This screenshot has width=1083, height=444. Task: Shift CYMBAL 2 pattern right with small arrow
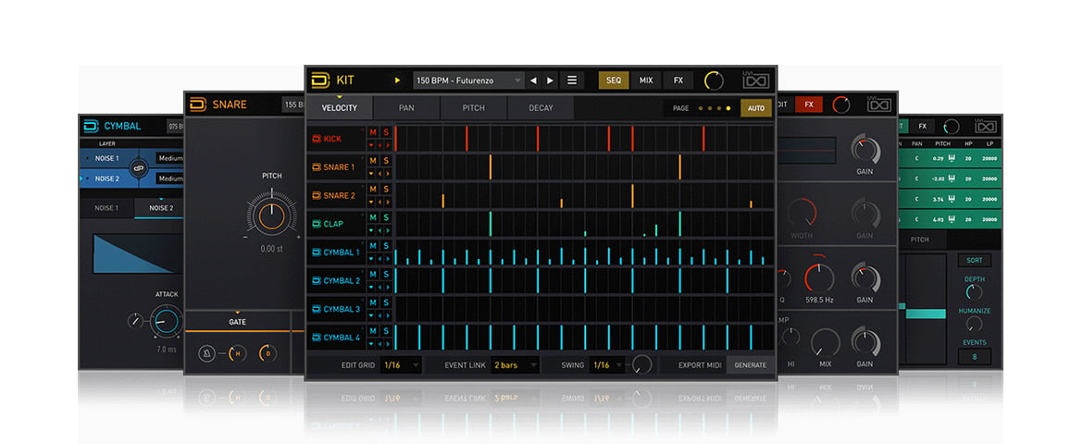pos(388,287)
